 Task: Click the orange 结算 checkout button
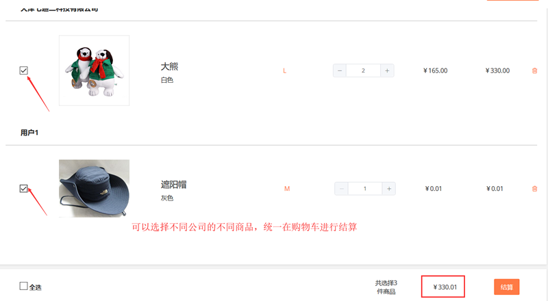tap(506, 287)
